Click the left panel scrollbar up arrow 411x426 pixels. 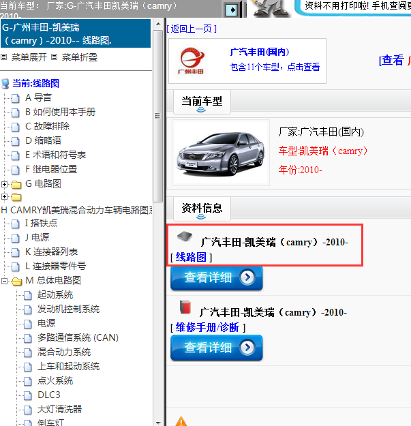[158, 24]
